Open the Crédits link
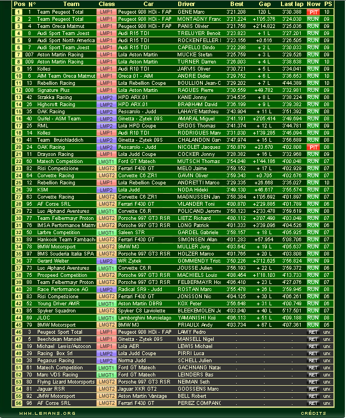 click(x=314, y=413)
